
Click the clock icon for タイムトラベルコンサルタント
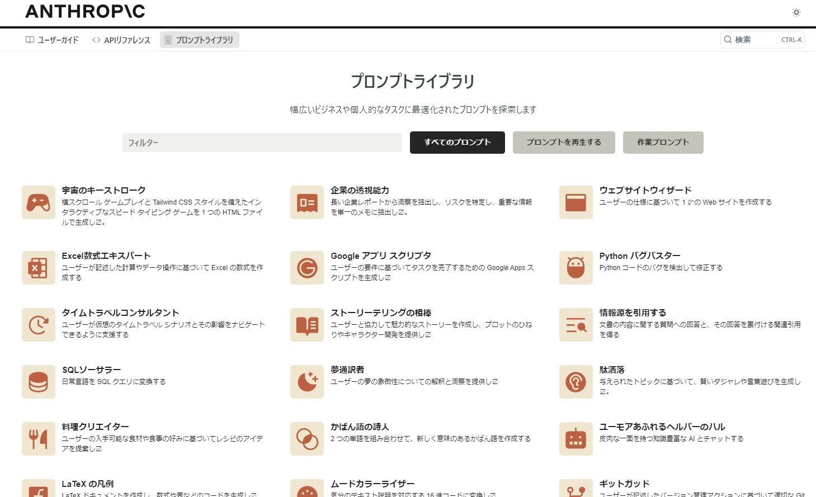(x=39, y=325)
